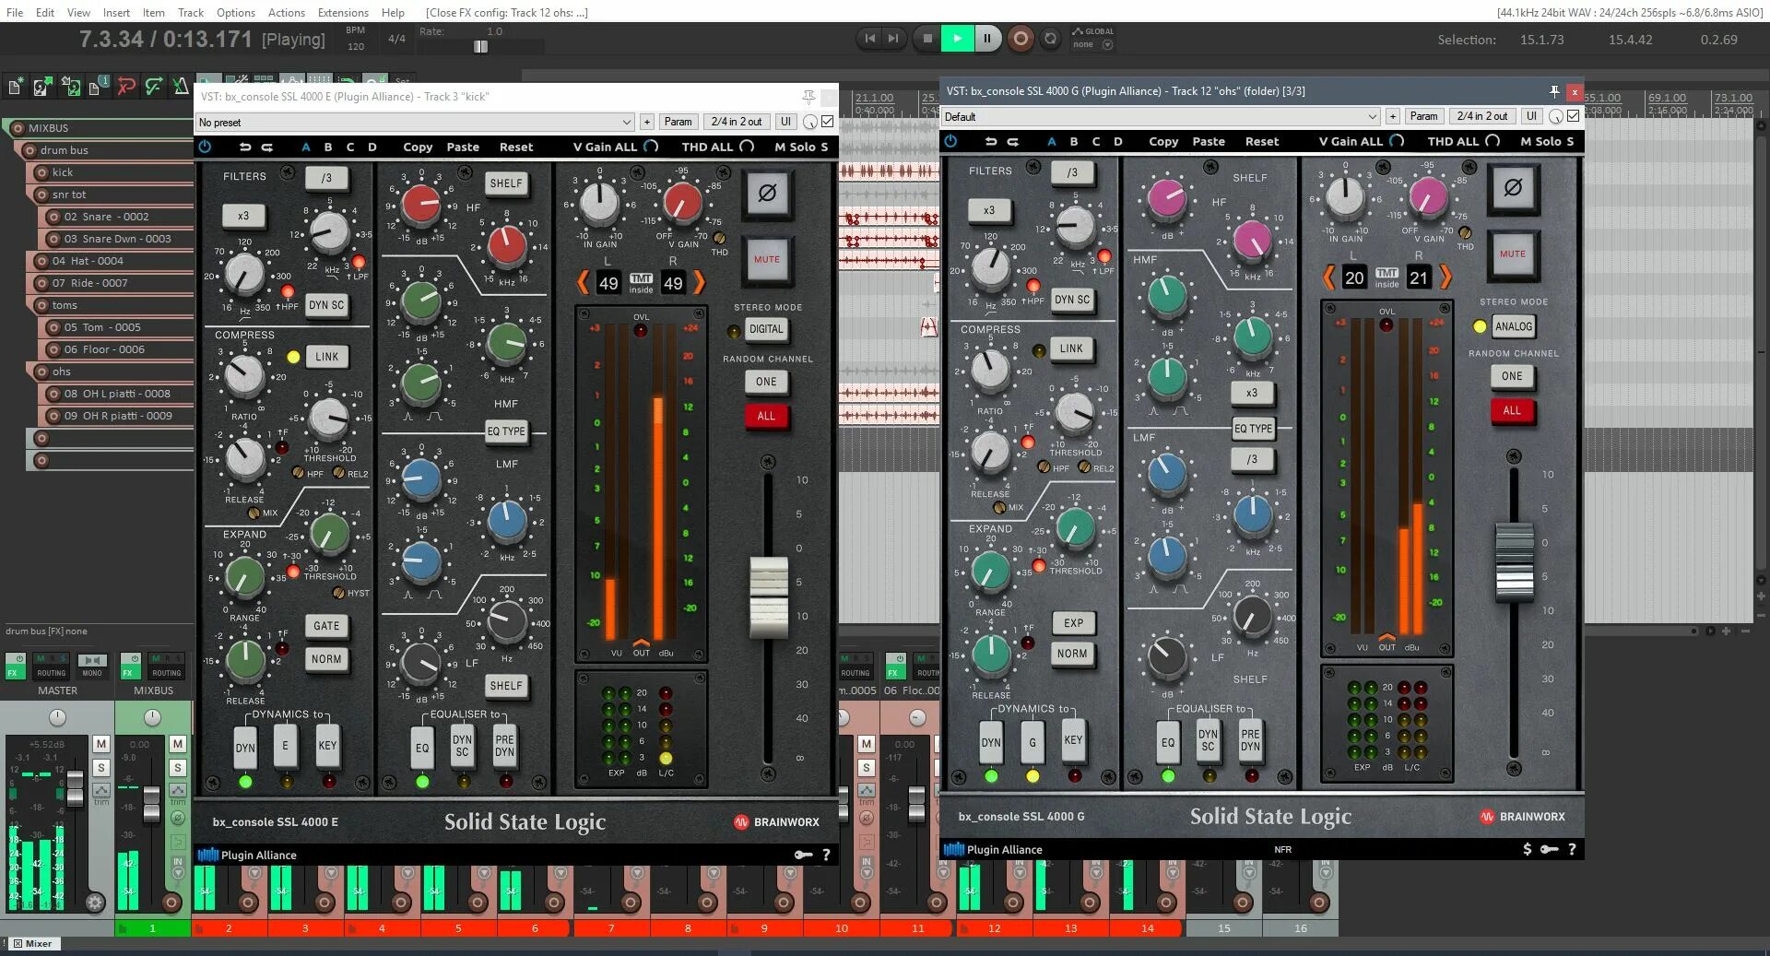The height and width of the screenshot is (956, 1770).
Task: Open the File menu
Action: 15,12
